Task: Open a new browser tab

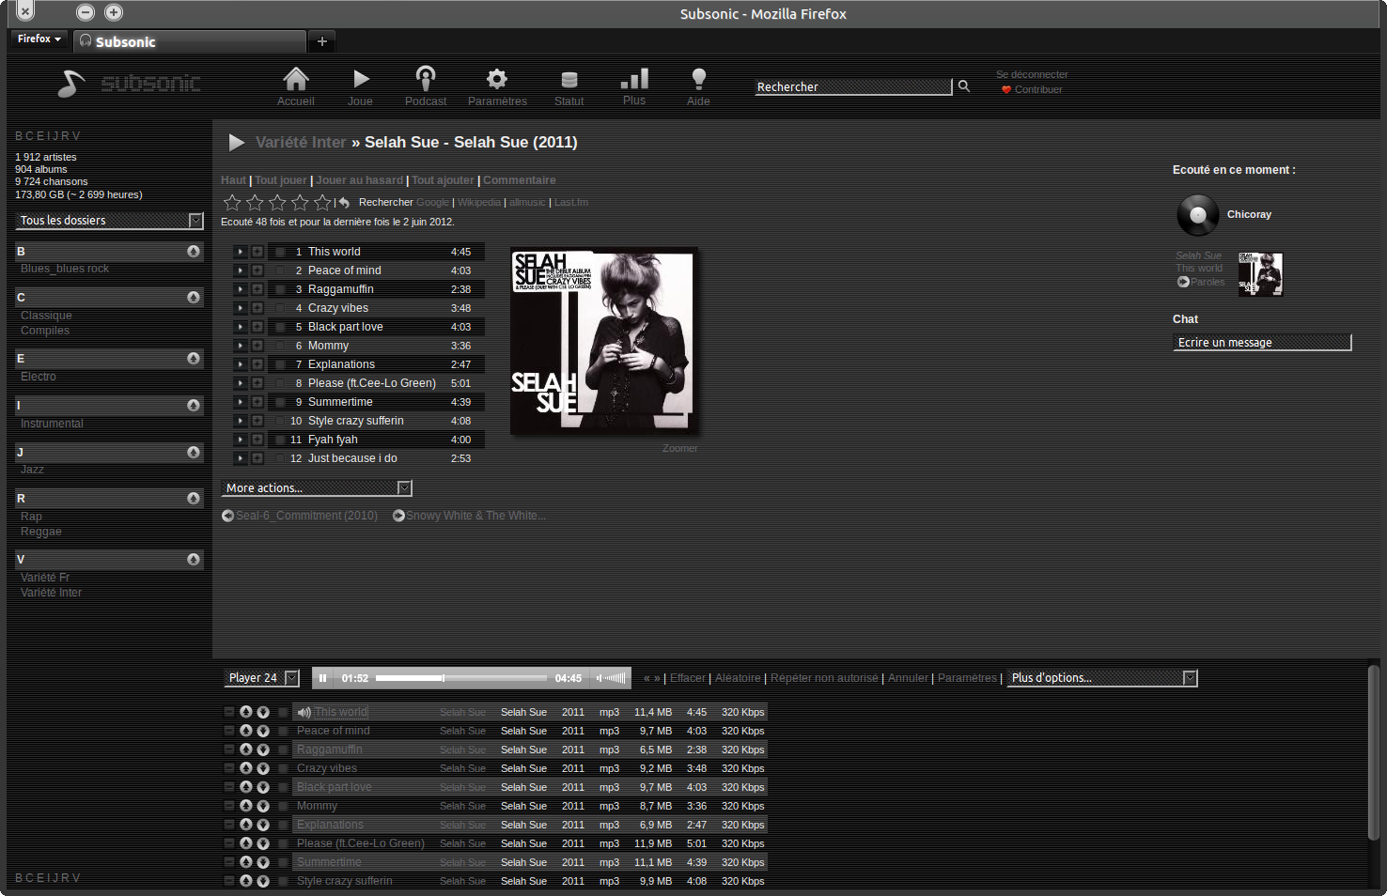Action: (x=321, y=41)
